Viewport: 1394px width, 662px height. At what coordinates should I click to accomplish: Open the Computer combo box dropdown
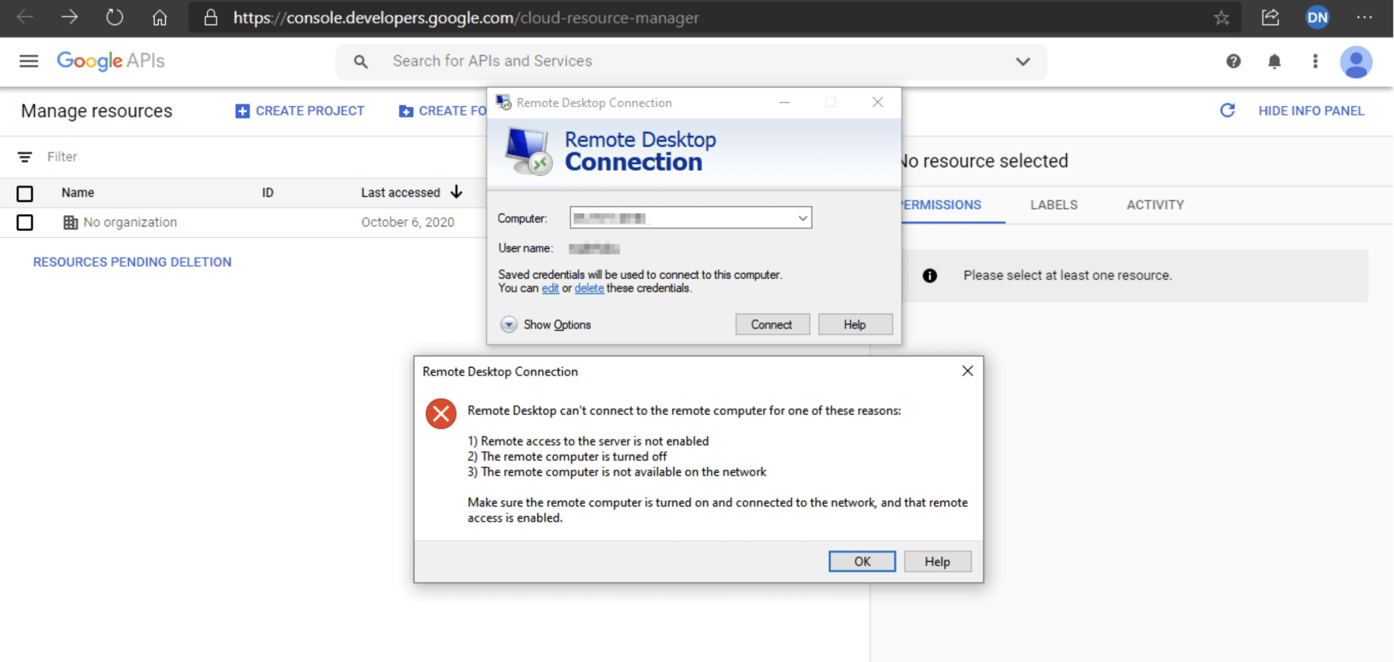coord(802,218)
